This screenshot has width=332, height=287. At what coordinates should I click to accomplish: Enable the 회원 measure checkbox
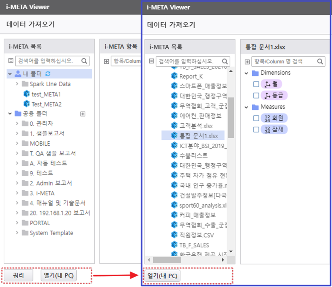click(256, 118)
